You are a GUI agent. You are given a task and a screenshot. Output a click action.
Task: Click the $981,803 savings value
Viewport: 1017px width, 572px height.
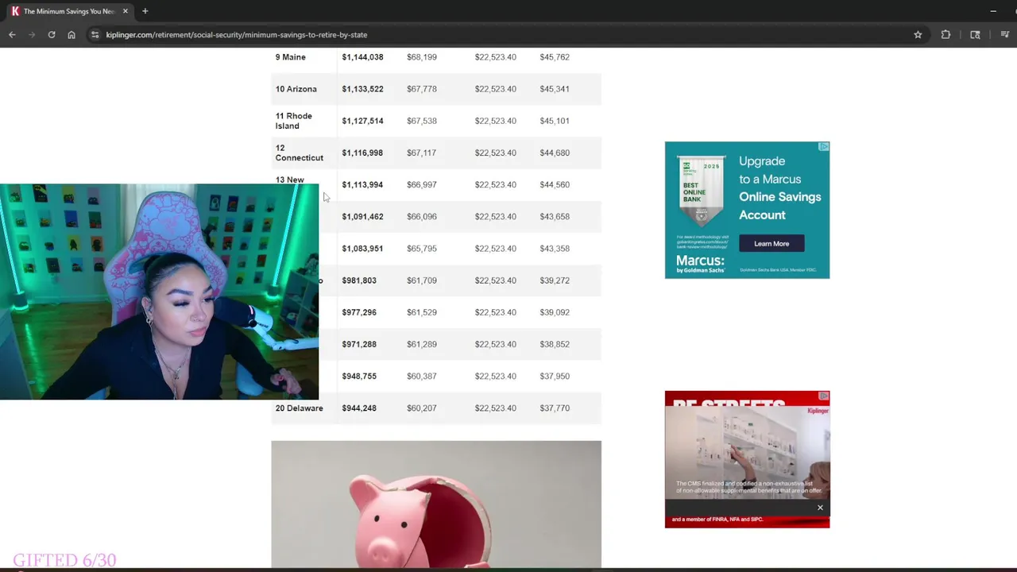(x=359, y=280)
